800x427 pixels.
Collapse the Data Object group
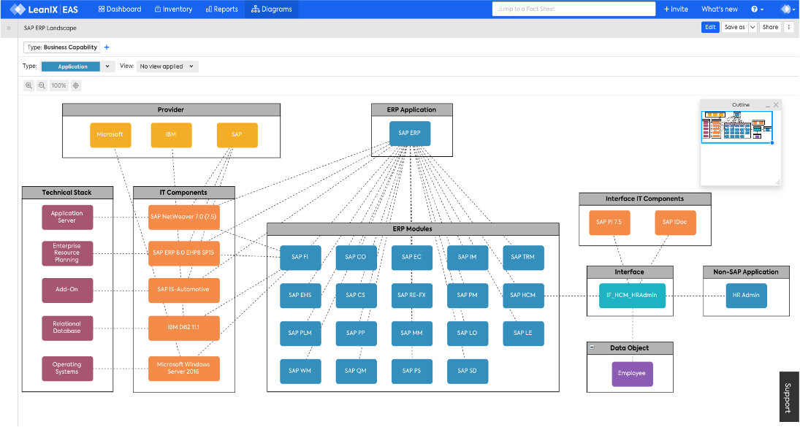[x=592, y=347]
